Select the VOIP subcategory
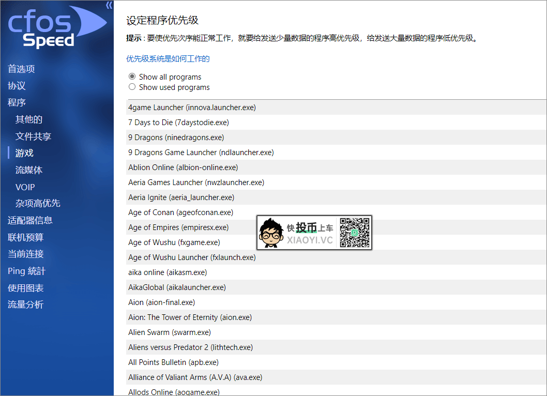Image resolution: width=547 pixels, height=396 pixels. pos(25,187)
